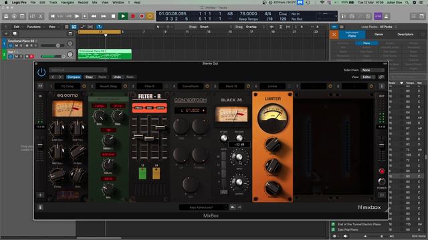Image resolution: width=428 pixels, height=240 pixels.
Task: Click the Wi-Fi icon in menu bar
Action: click(x=322, y=3)
